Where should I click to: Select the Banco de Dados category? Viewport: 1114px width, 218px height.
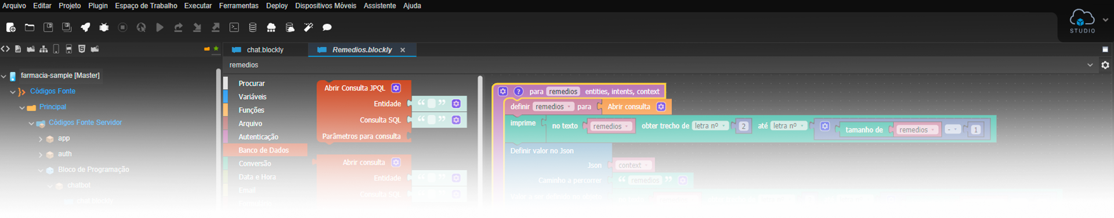264,150
